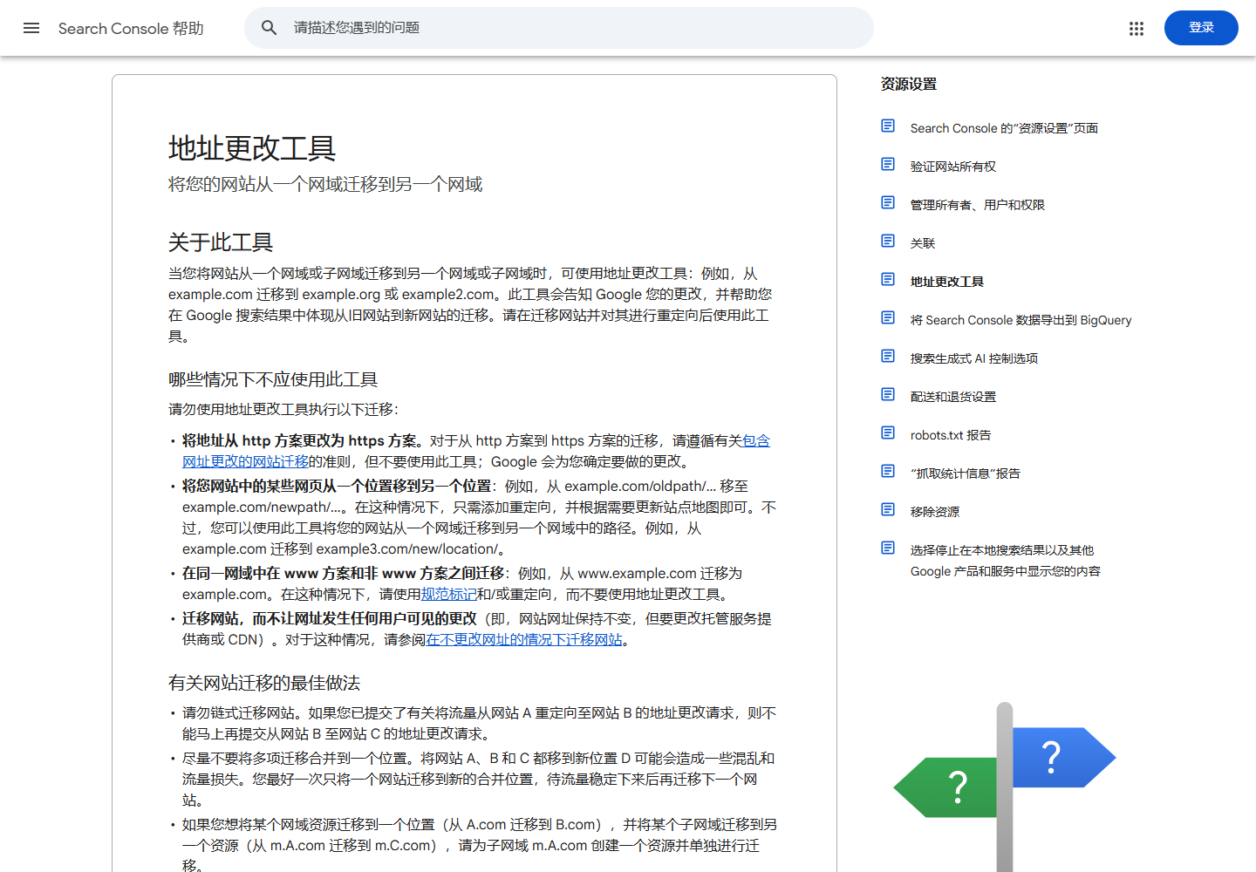Click the article icon beside 管理所有者、用户和权限

coord(888,203)
